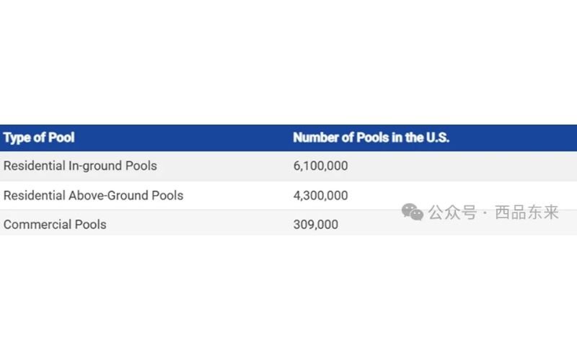Click the "Commercial Pools" cell

55,225
